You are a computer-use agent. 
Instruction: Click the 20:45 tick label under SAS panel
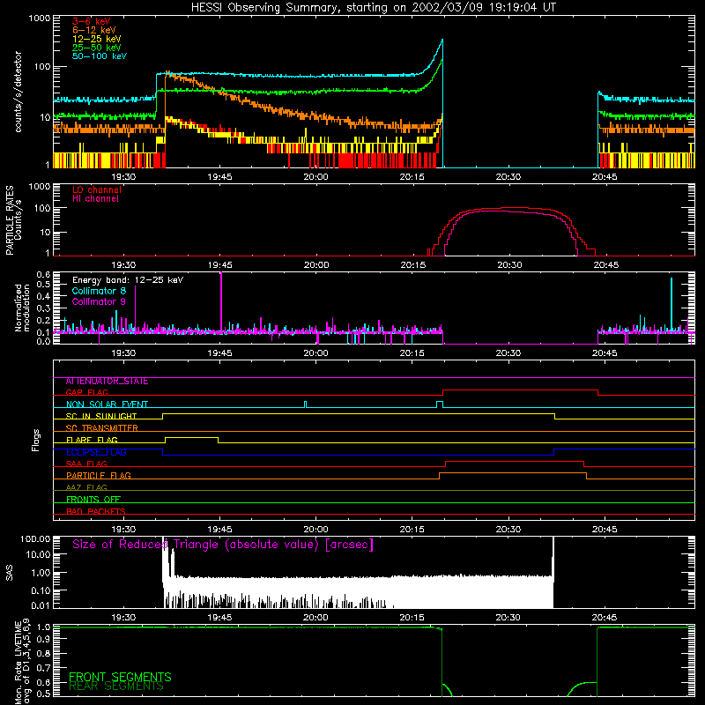[x=605, y=618]
